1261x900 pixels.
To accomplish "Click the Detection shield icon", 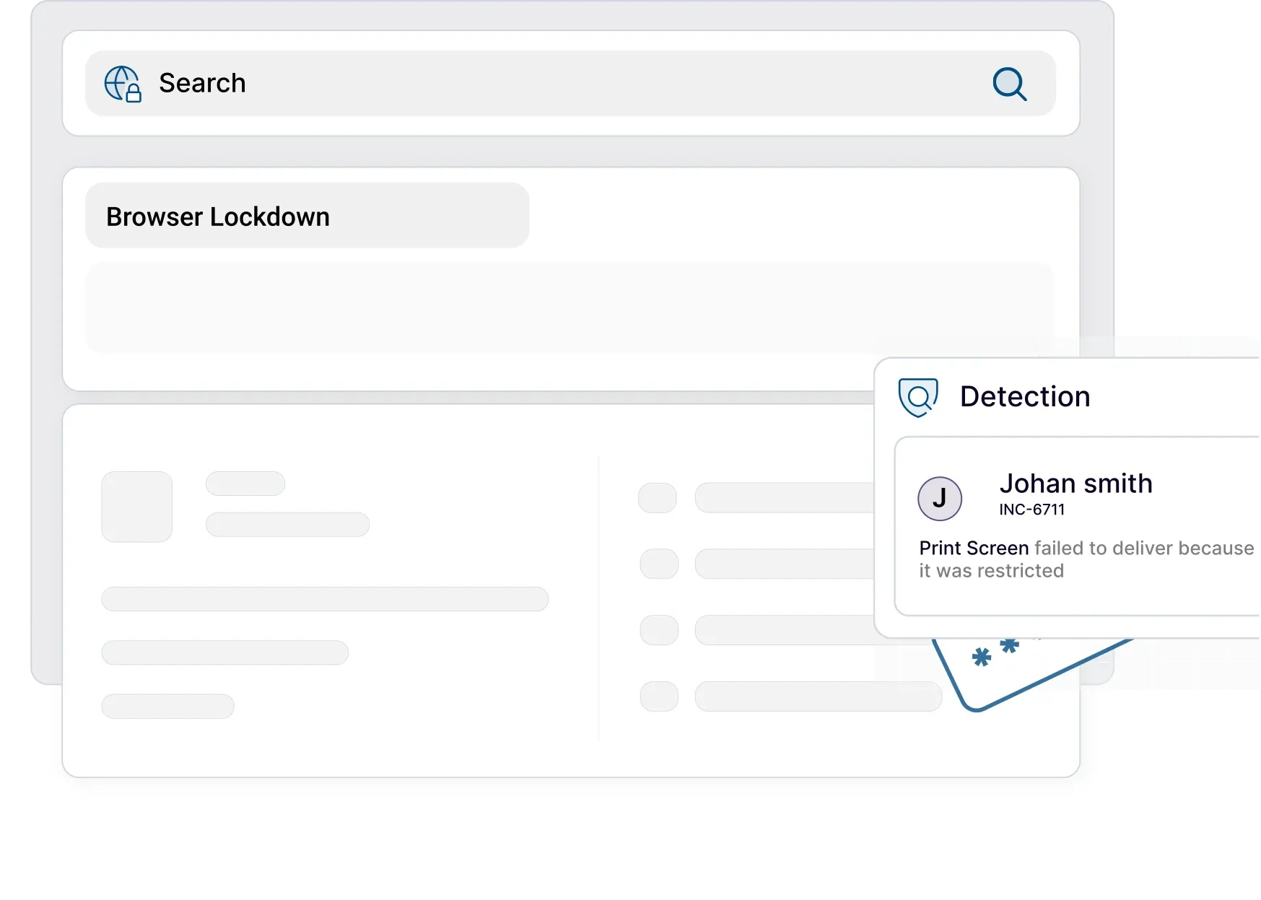I will [918, 398].
